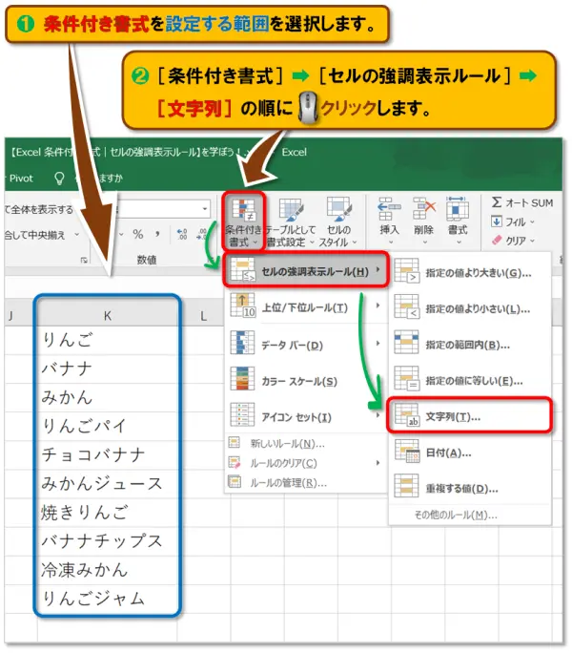The image size is (572, 653).
Task: Open フィル dropdown arrow
Action: (x=532, y=222)
